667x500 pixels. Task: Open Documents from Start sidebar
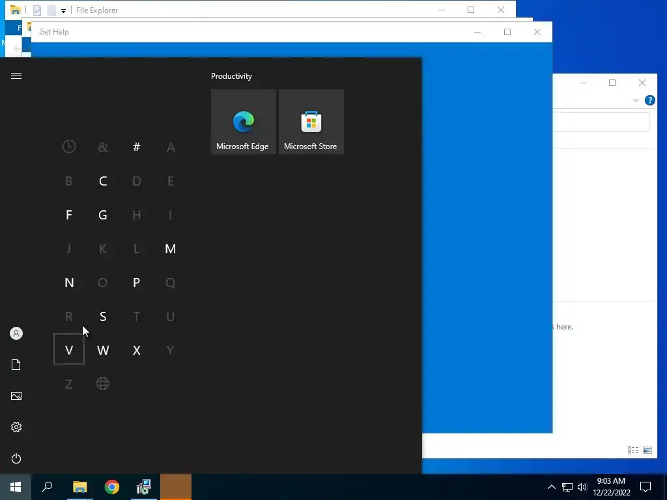[16, 365]
